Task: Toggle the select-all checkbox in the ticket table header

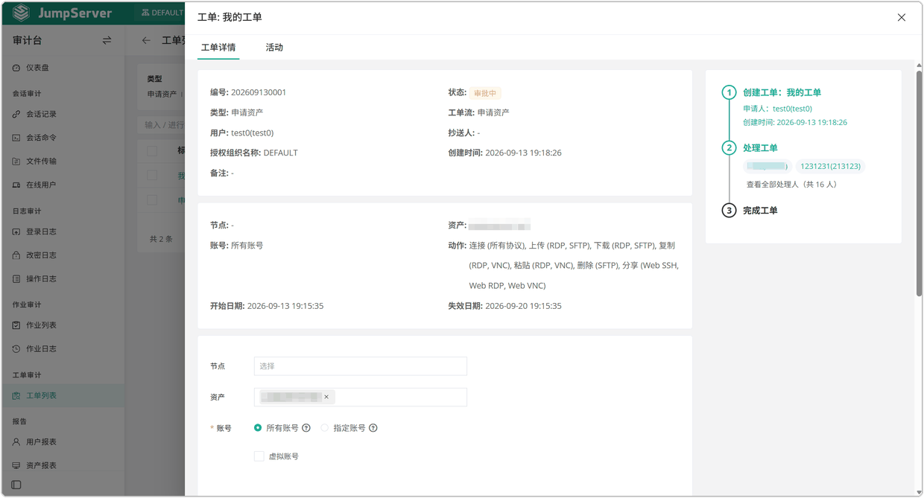Action: click(152, 150)
